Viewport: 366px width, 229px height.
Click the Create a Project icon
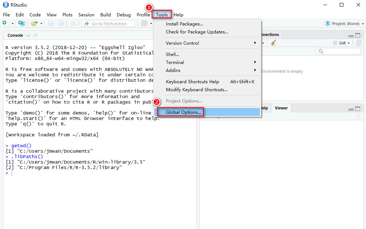click(x=22, y=23)
